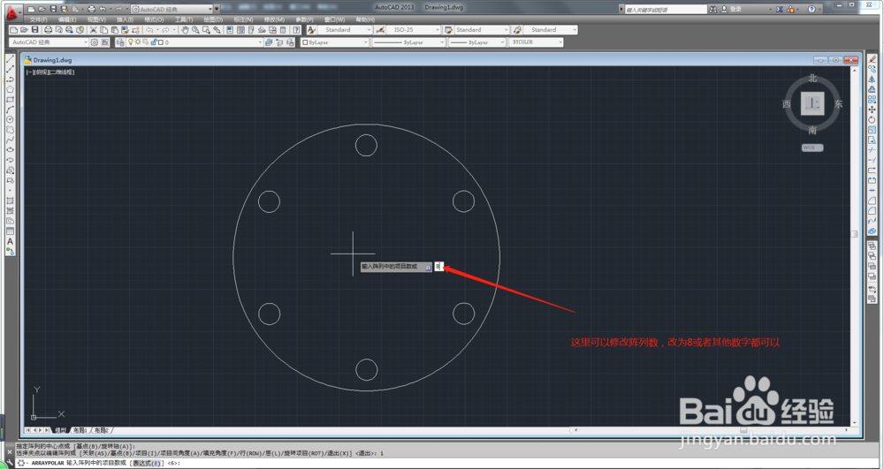Viewport: 884px width, 469px height.
Task: Open the 绘图(D) menu
Action: tap(214, 19)
